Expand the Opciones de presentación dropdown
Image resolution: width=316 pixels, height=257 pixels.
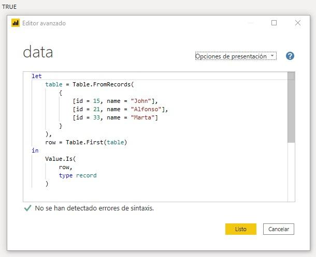(x=235, y=56)
